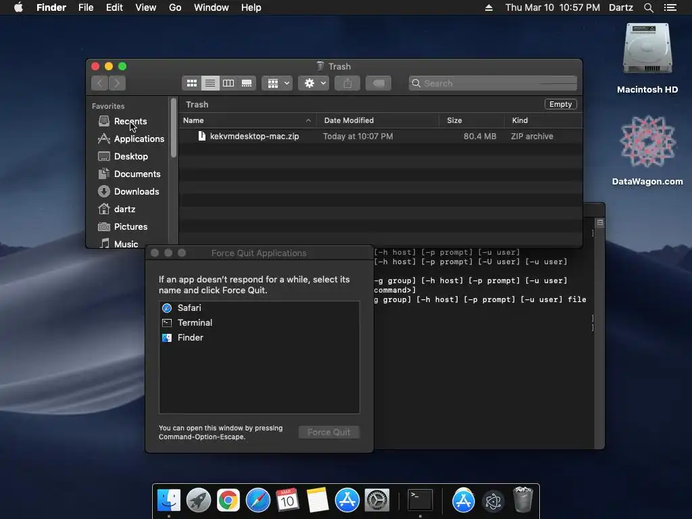Open Google Chrome from the Dock

[x=228, y=501]
